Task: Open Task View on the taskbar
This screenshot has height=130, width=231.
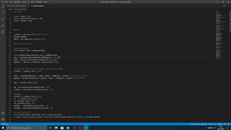Action: pyautogui.click(x=50, y=128)
